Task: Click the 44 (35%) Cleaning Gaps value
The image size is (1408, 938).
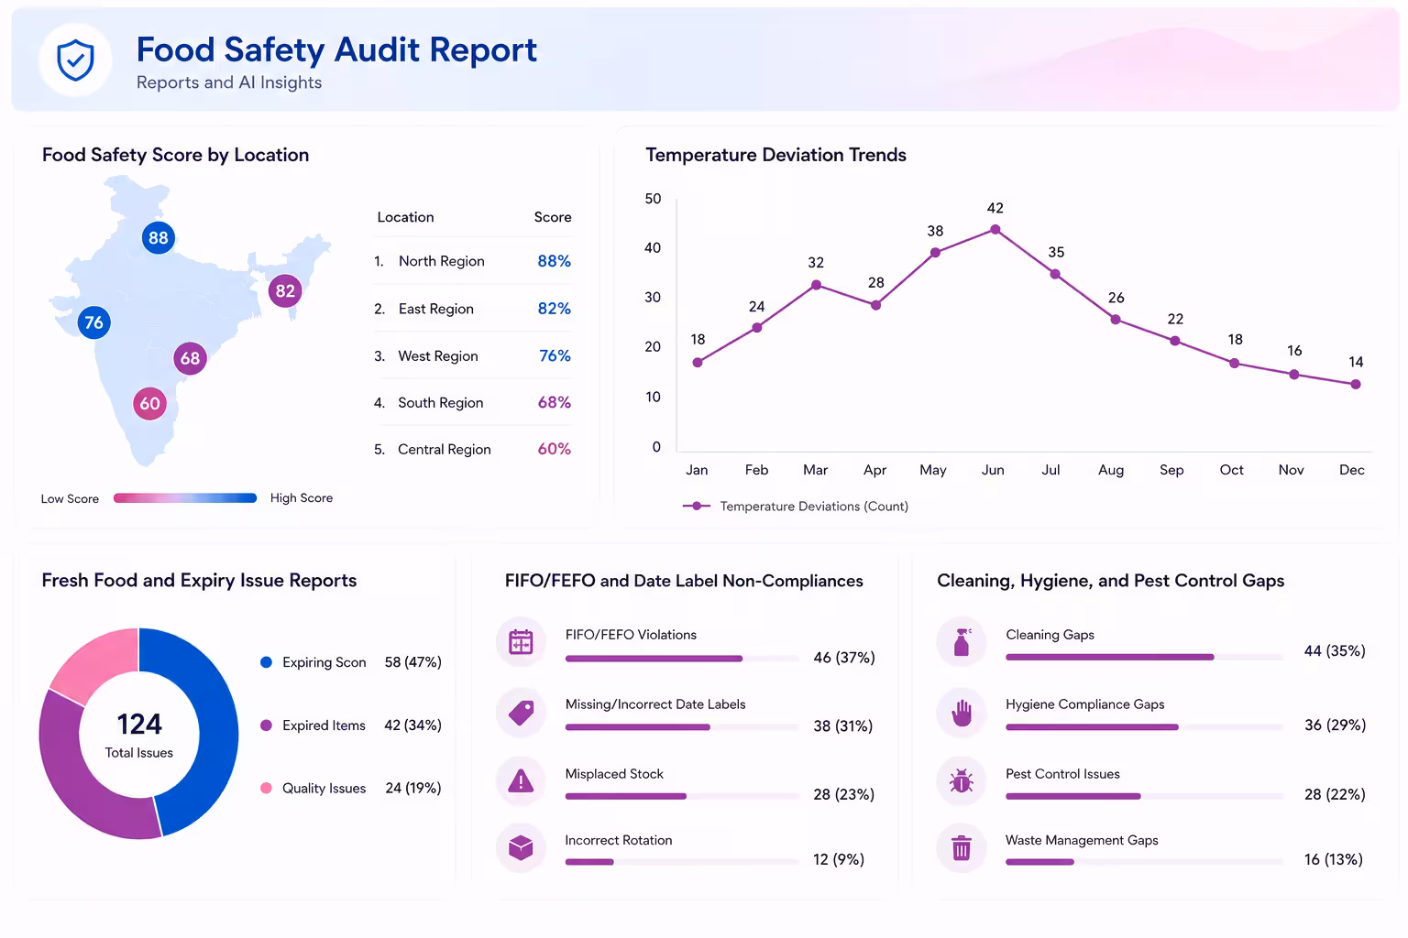Action: [1335, 651]
